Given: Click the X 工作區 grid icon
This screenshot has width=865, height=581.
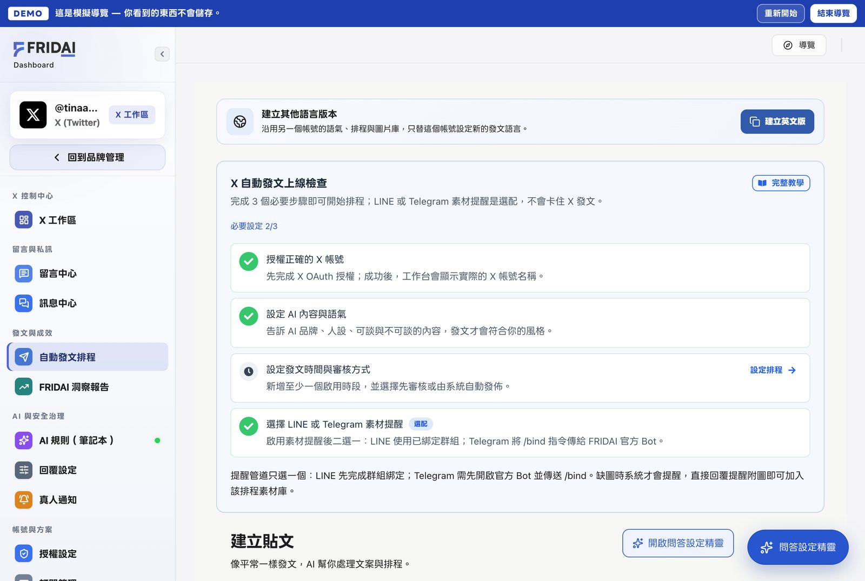Looking at the screenshot, I should coord(24,220).
